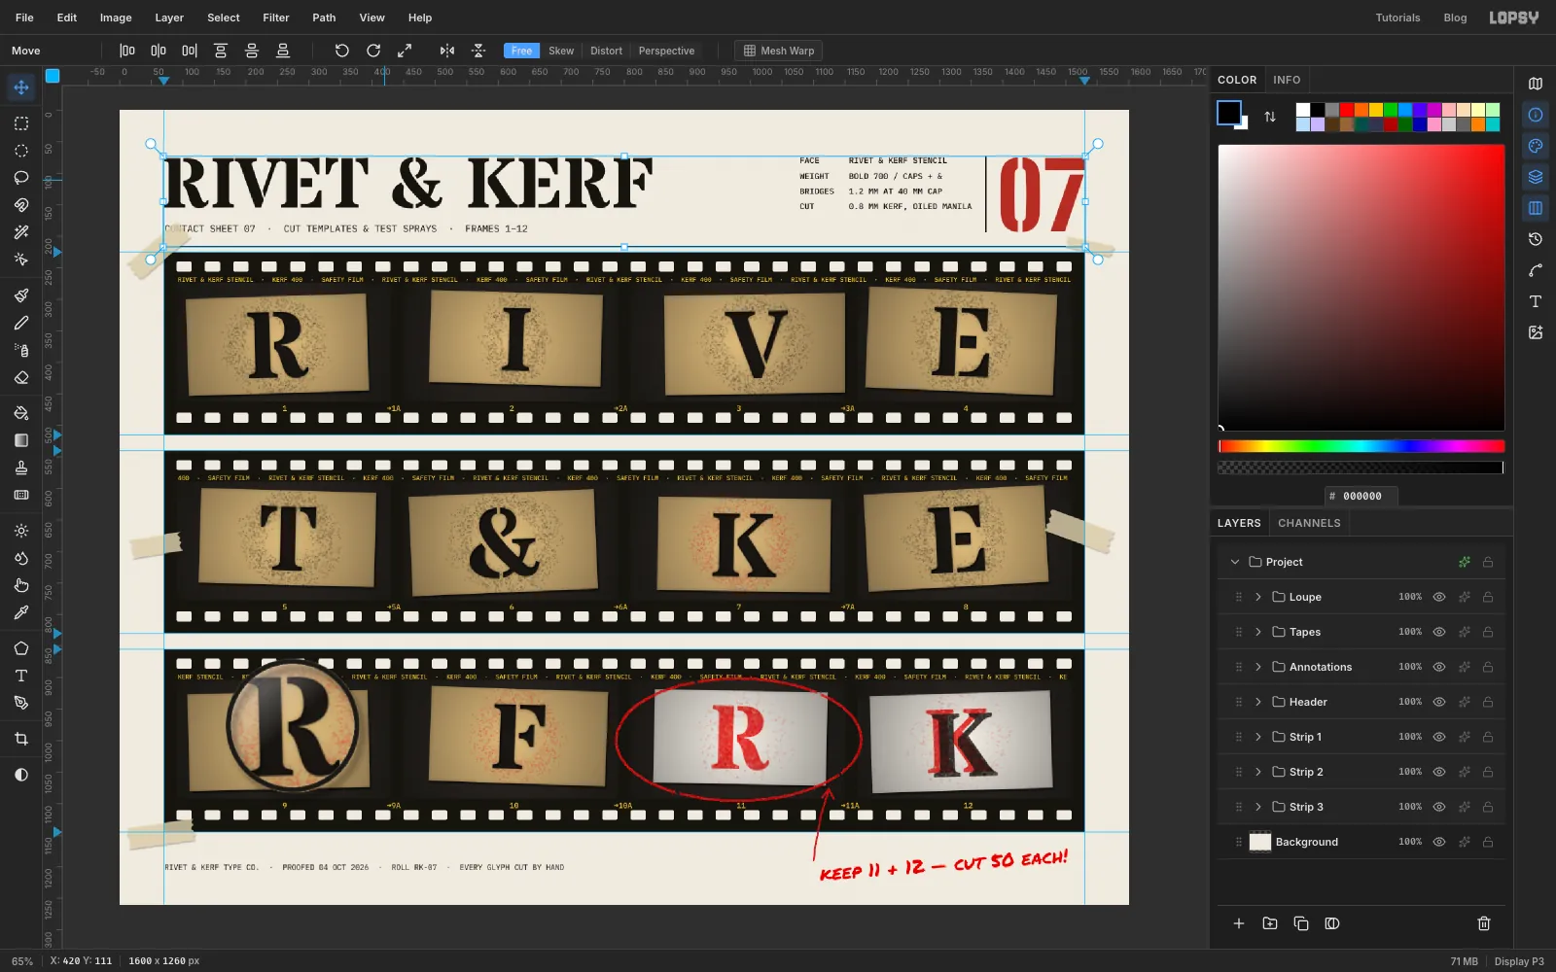Viewport: 1556px width, 972px height.
Task: Open the Layer menu
Action: tap(169, 17)
